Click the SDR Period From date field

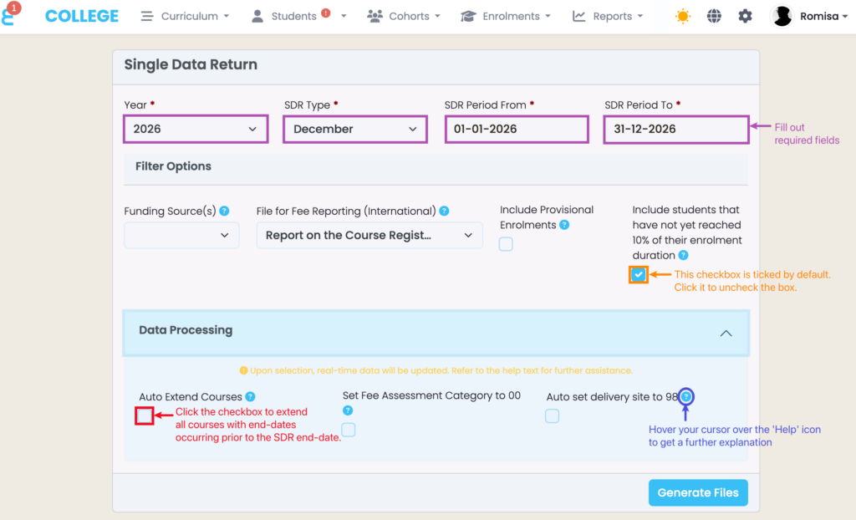point(516,130)
